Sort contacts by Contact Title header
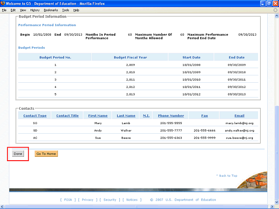Viewport: 279px width, 209px height. click(x=68, y=116)
